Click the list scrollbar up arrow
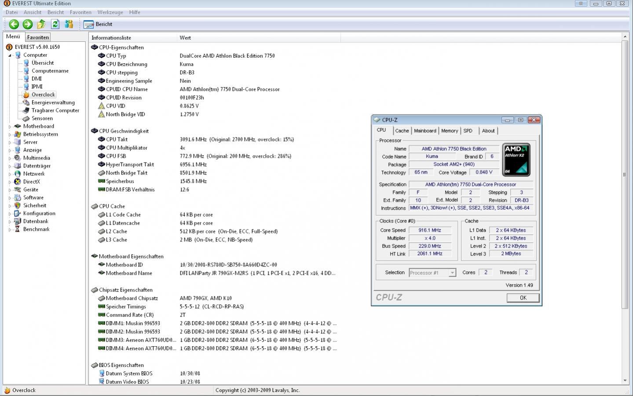Image resolution: width=633 pixels, height=396 pixels. (625, 37)
